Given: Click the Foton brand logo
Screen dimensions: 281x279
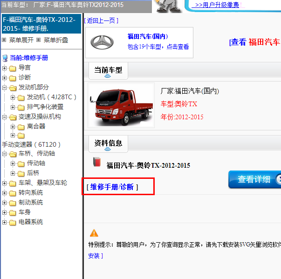Looking at the screenshot, I should [102, 42].
